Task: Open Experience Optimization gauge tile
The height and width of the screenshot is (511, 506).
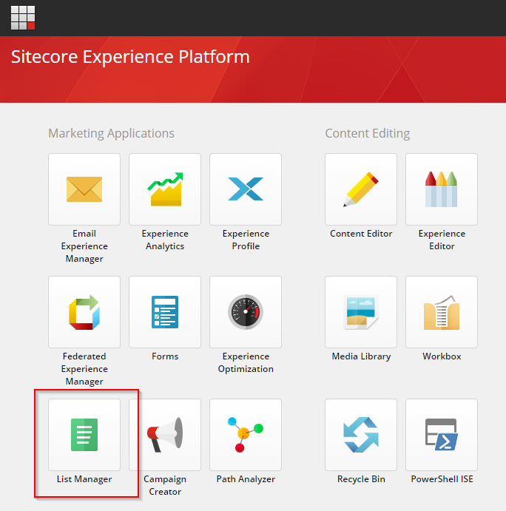Action: (x=246, y=312)
